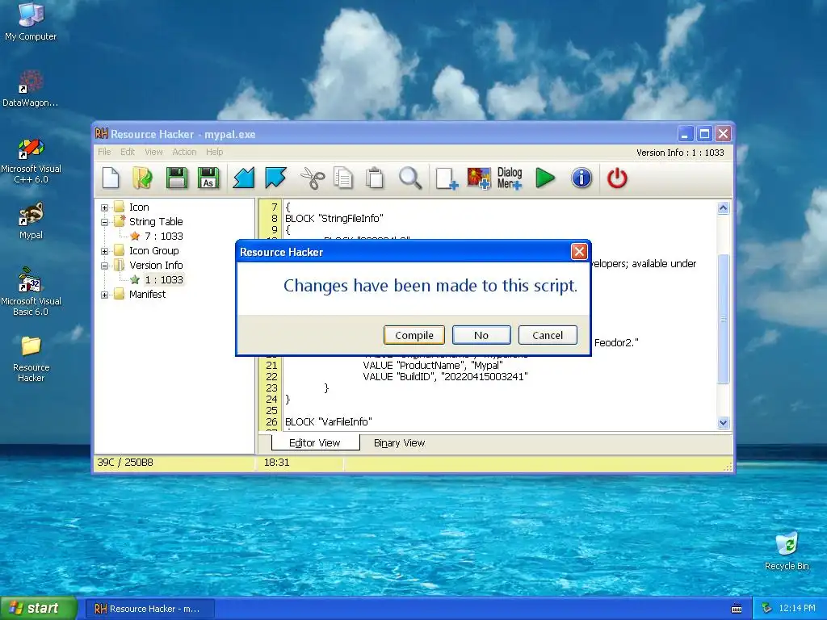Screen dimensions: 827x620
Task: Click the Copy pages icon
Action: pos(343,178)
